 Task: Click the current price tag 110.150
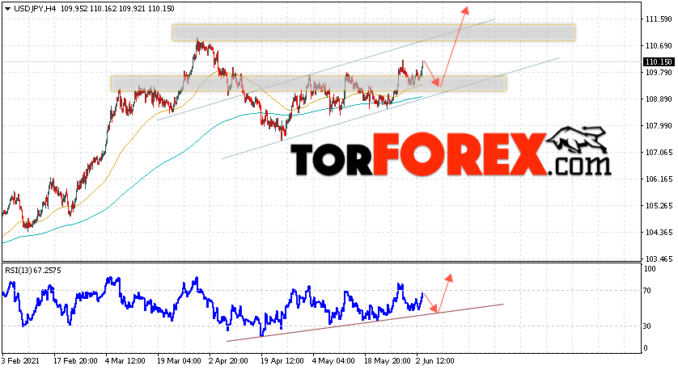pyautogui.click(x=659, y=62)
